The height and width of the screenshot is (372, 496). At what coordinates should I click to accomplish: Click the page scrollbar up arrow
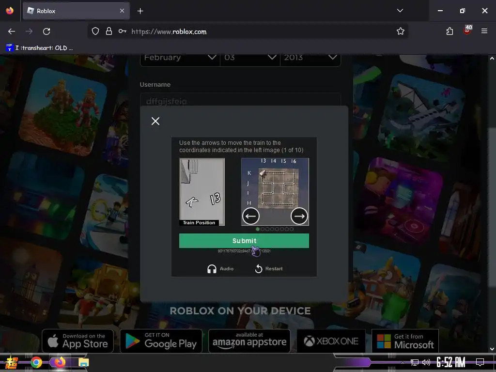(492, 59)
